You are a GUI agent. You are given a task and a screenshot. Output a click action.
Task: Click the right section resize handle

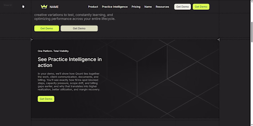click(218, 40)
